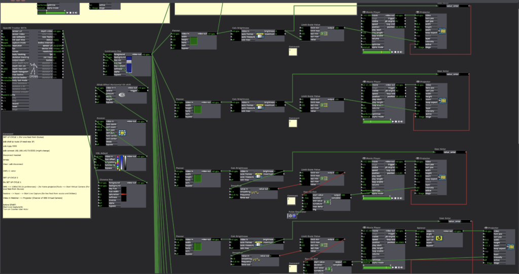This screenshot has height=274, width=519.
Task: Click Limit-Scale Value icon above Comment 3
Action: coord(324,178)
